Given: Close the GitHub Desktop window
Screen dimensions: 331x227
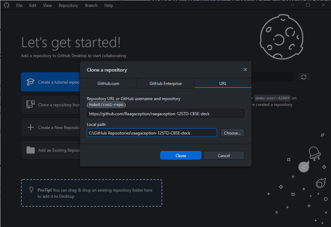Looking at the screenshot, I should [x=323, y=5].
